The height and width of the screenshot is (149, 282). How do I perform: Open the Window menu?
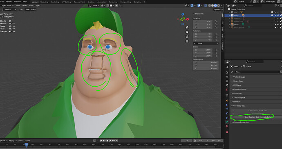click(x=17, y=2)
